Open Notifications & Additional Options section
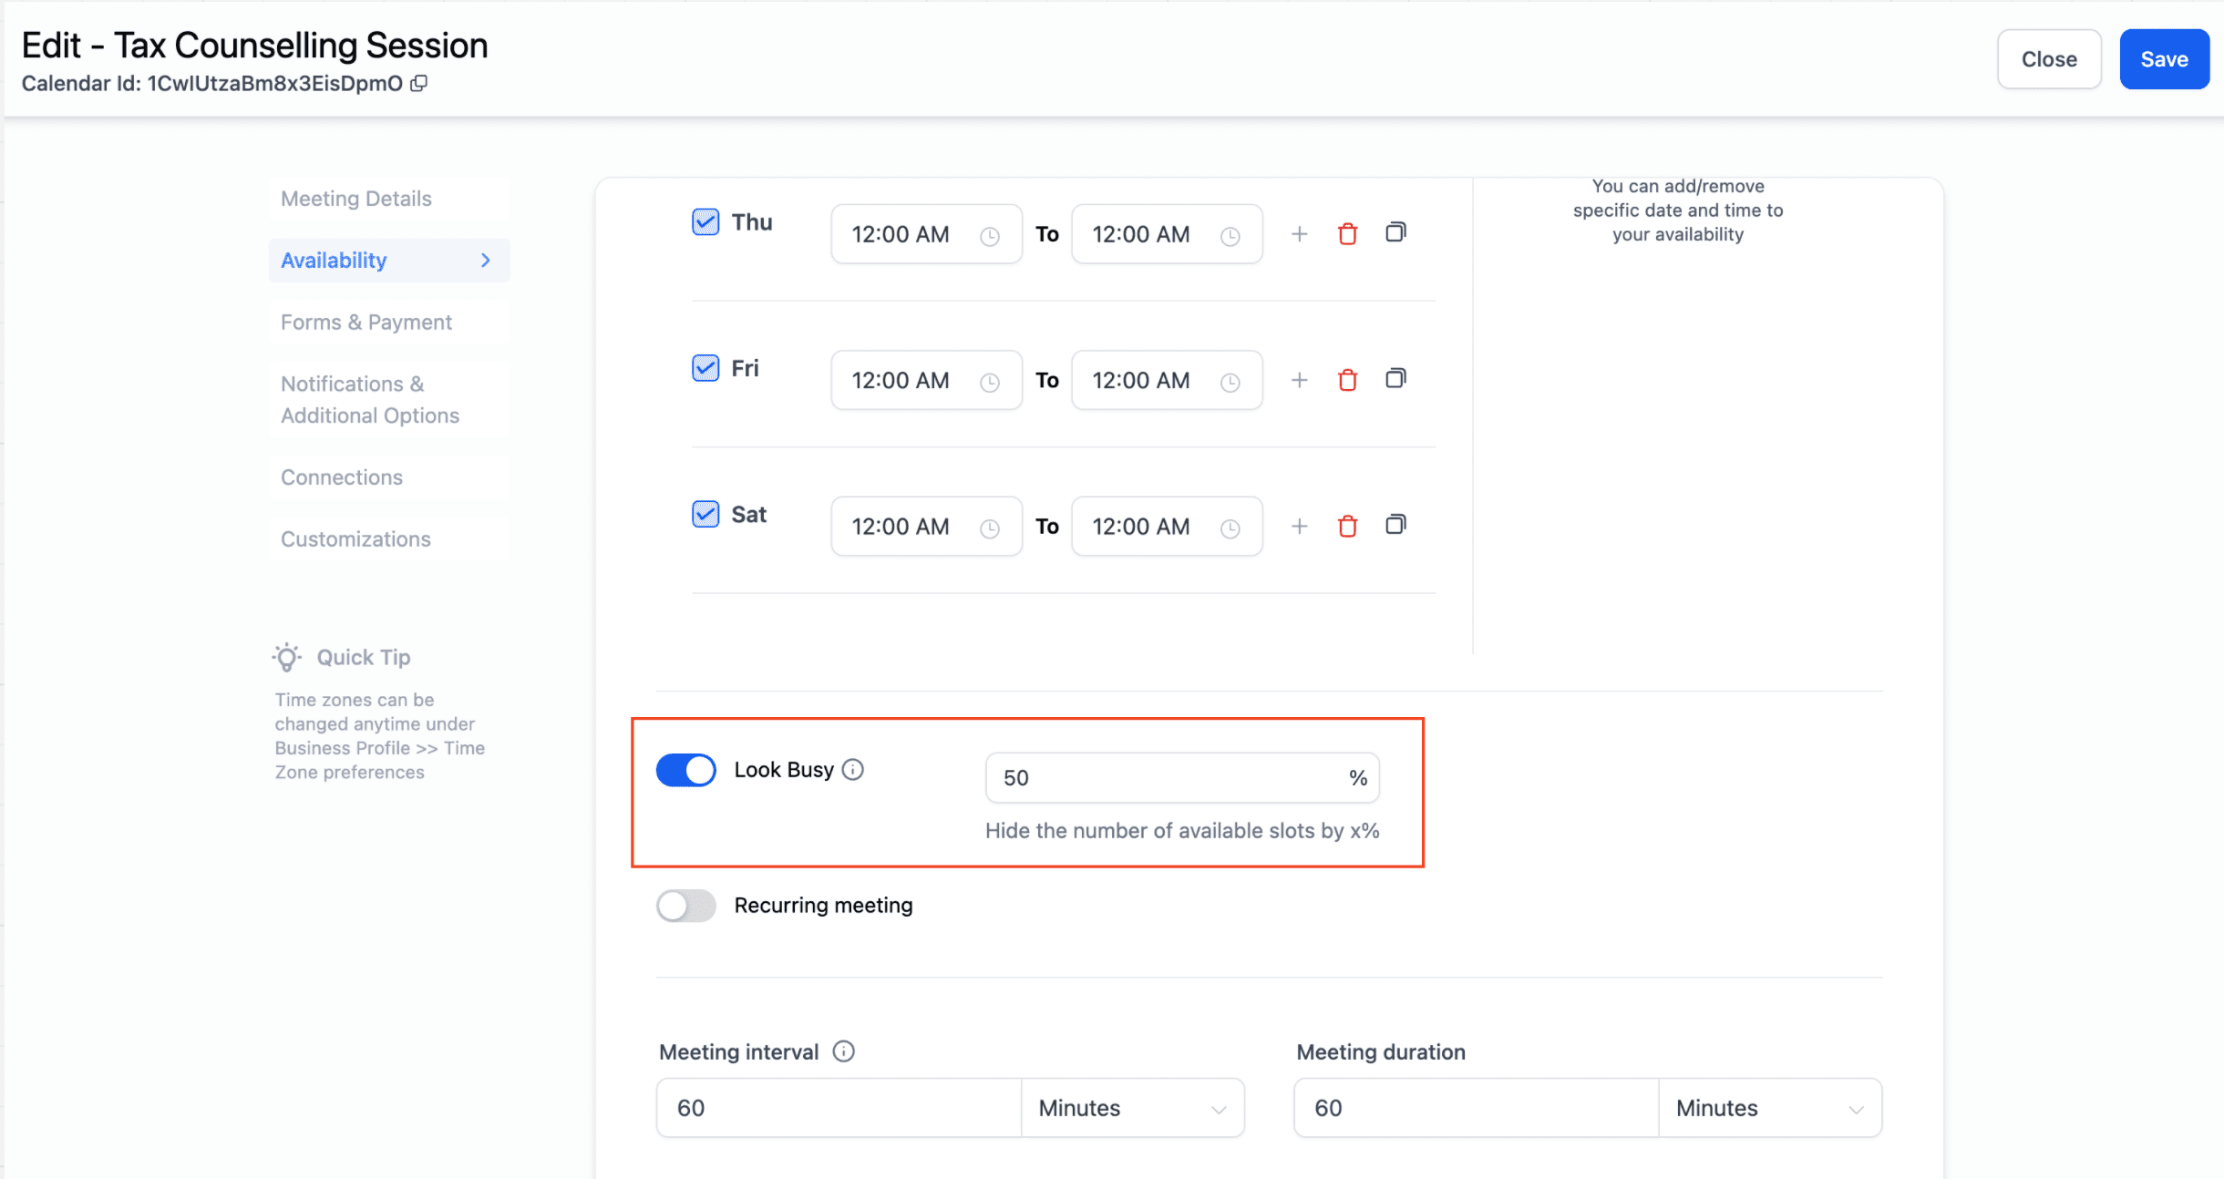The height and width of the screenshot is (1179, 2224). (389, 400)
